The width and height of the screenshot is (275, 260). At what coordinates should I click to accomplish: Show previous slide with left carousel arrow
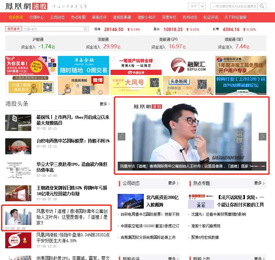click(122, 136)
